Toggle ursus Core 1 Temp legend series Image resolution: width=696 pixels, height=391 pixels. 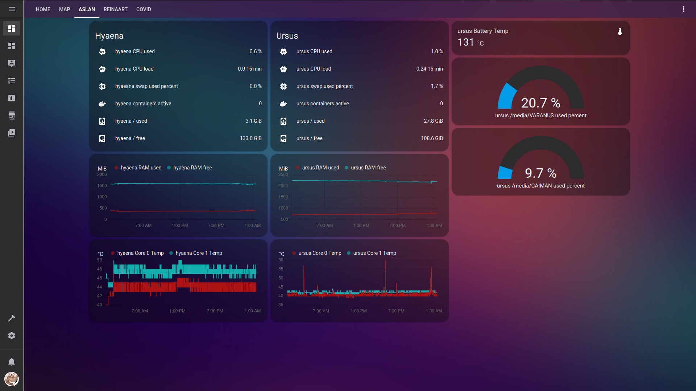pyautogui.click(x=372, y=253)
